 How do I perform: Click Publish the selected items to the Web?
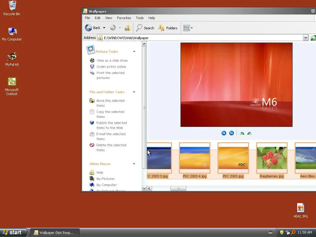(112, 125)
